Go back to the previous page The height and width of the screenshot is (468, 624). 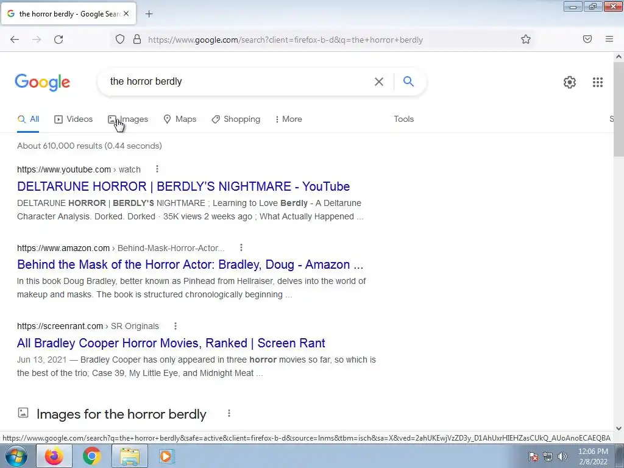click(15, 40)
